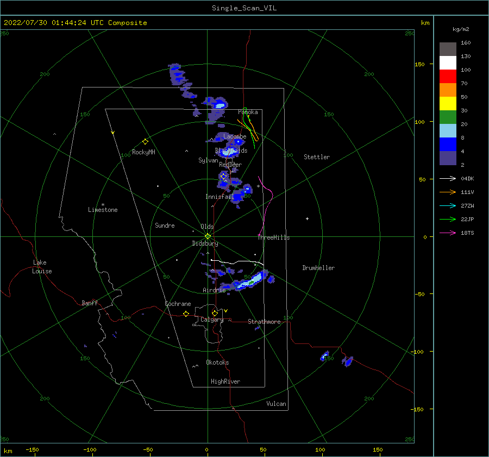Click the Cochrane town label
The width and height of the screenshot is (489, 457).
pos(178,304)
